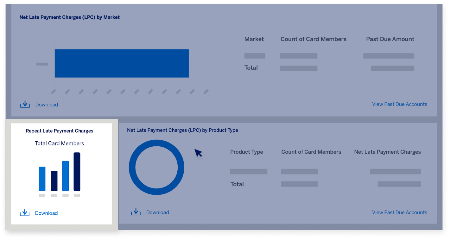Click the Past Due Amount value placeholder

coord(389,56)
